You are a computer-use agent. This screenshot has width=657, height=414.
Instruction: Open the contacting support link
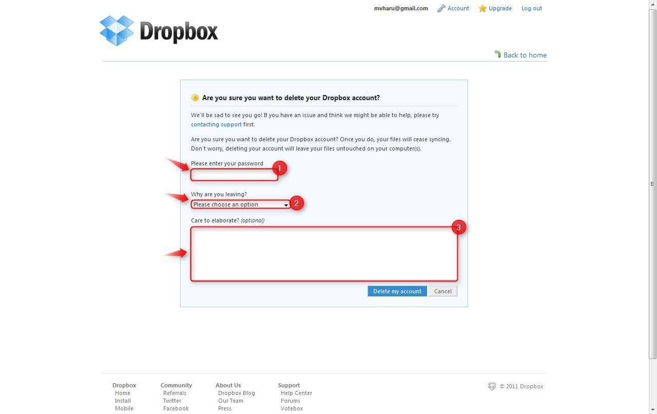[216, 124]
